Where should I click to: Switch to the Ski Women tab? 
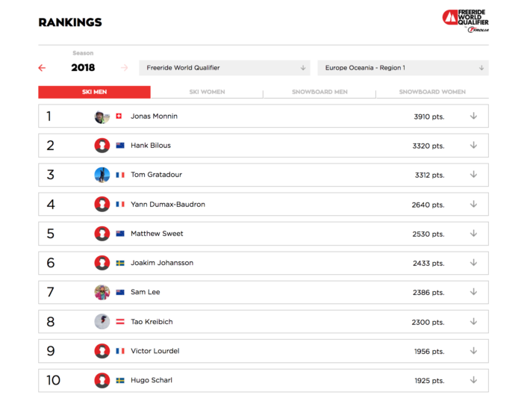[207, 92]
